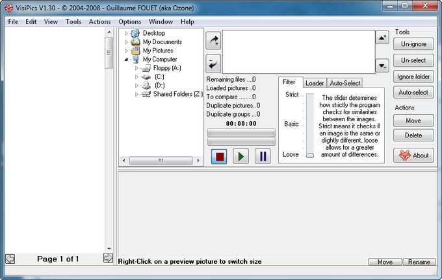Click the My Pictures folder icon
The height and width of the screenshot is (280, 442).
click(x=136, y=51)
